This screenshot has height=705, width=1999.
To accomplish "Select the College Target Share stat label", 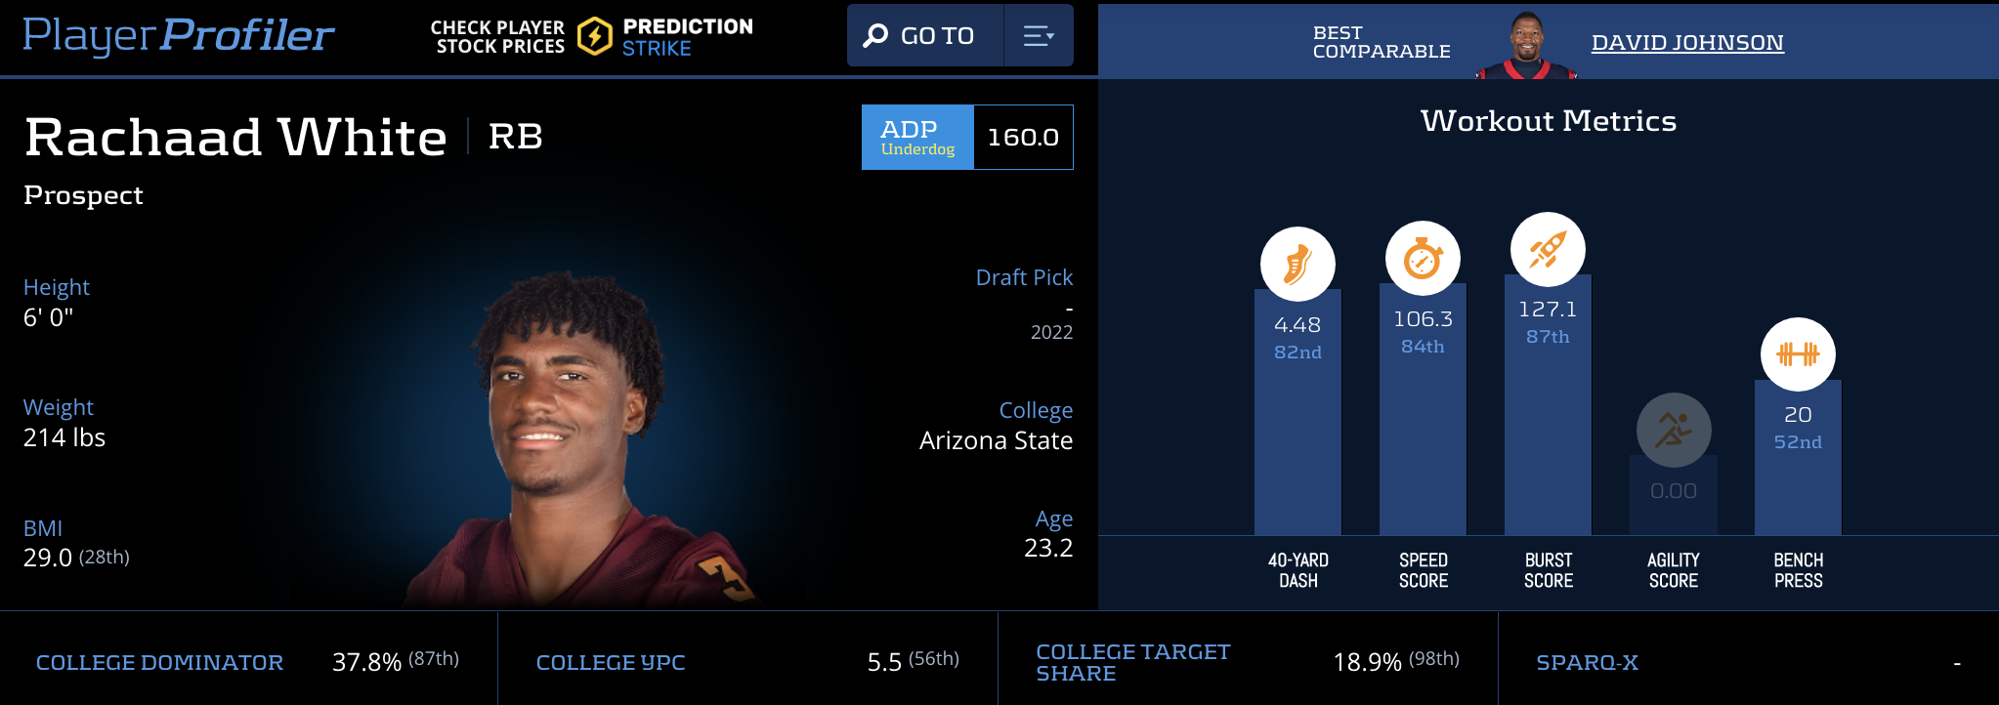I will 1132,662.
